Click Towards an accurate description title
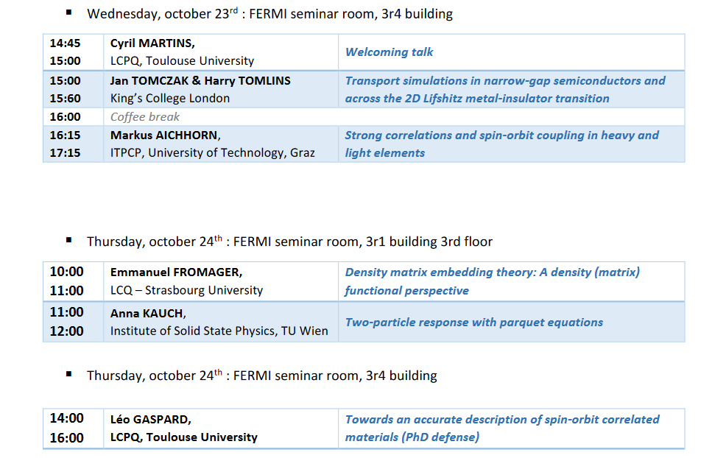 pos(502,429)
